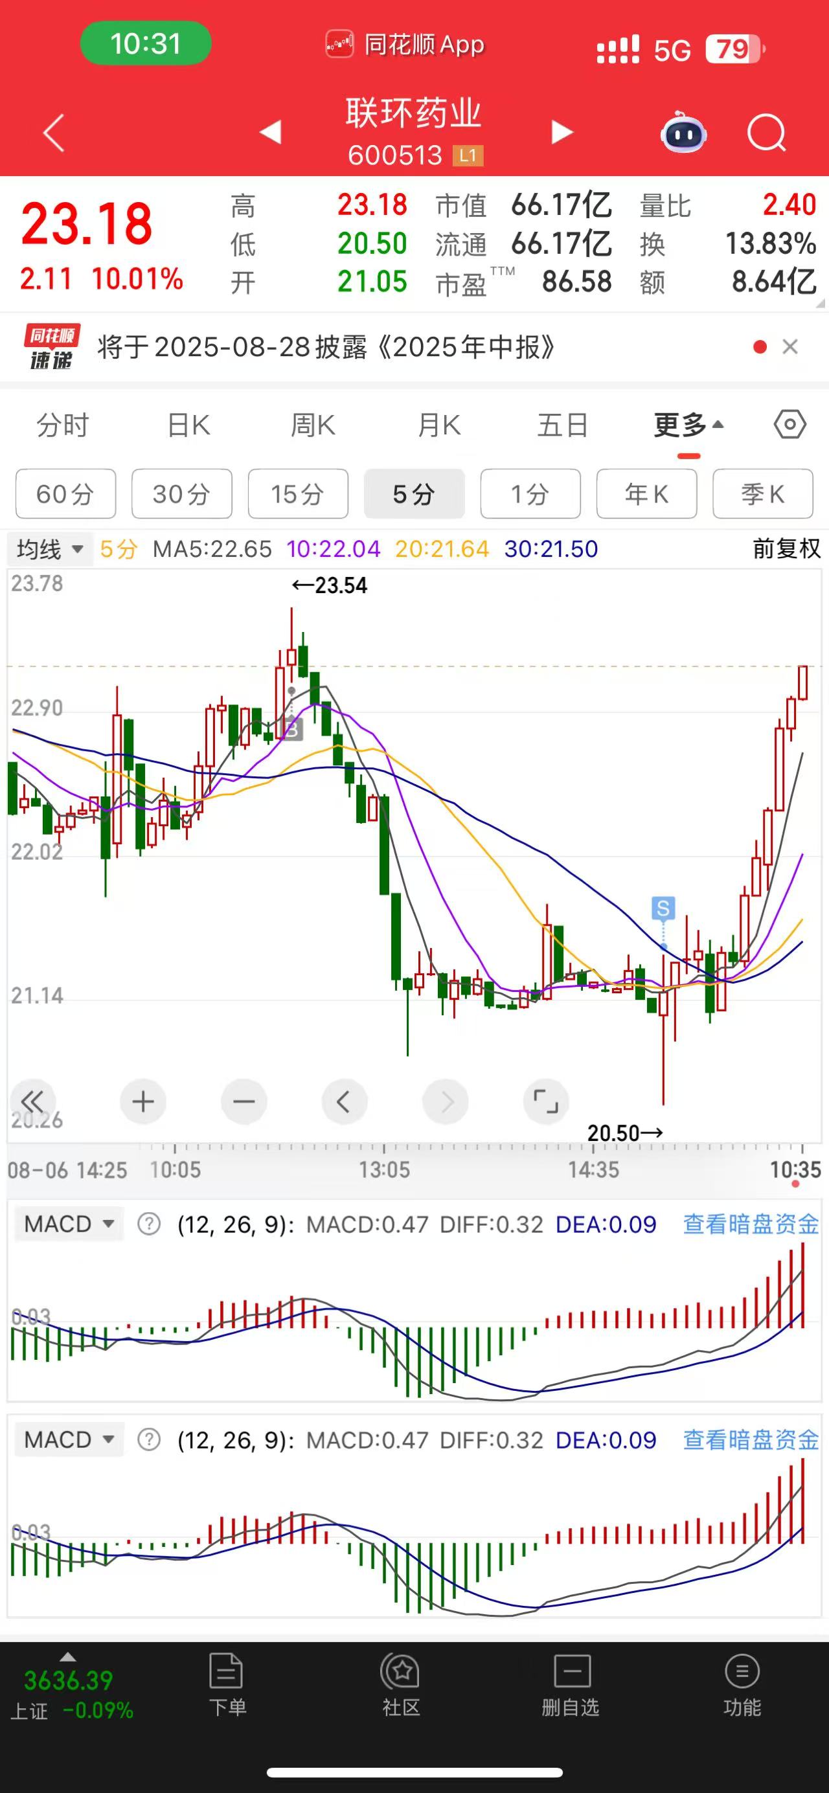Tap the 600513 stock code
The width and height of the screenshot is (829, 1793).
point(394,155)
